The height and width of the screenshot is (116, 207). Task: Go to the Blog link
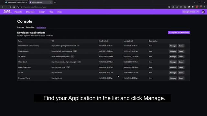pyautogui.click(x=51, y=12)
